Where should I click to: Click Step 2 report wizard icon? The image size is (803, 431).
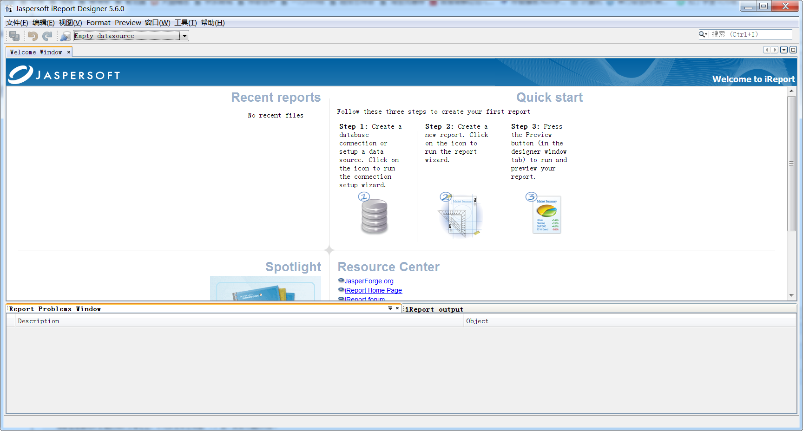(459, 215)
